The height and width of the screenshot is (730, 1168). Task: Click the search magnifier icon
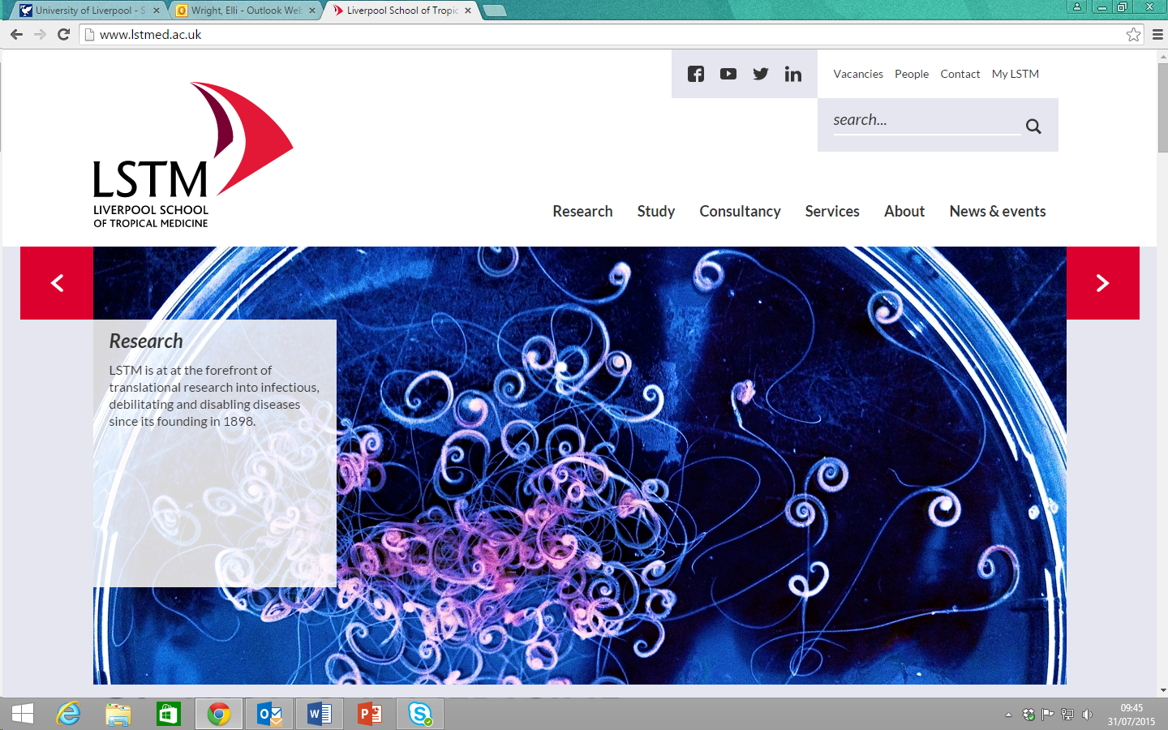click(1033, 126)
